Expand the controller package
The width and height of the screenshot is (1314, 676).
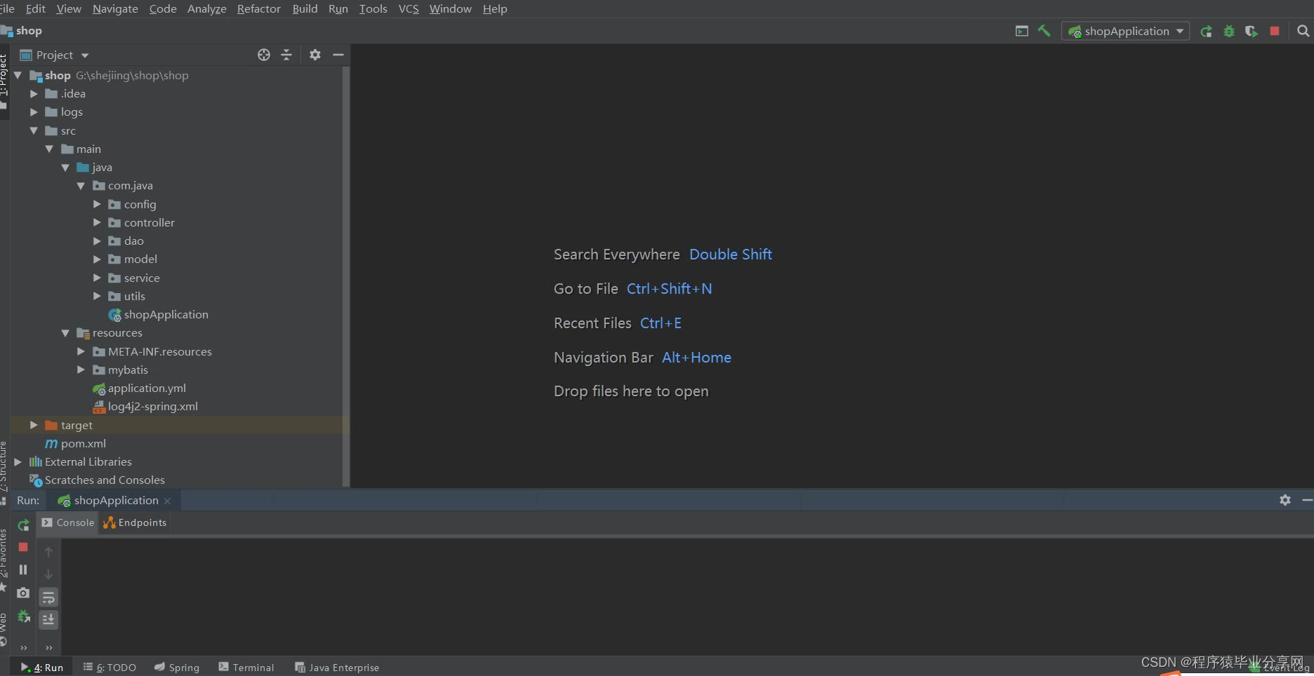click(97, 222)
